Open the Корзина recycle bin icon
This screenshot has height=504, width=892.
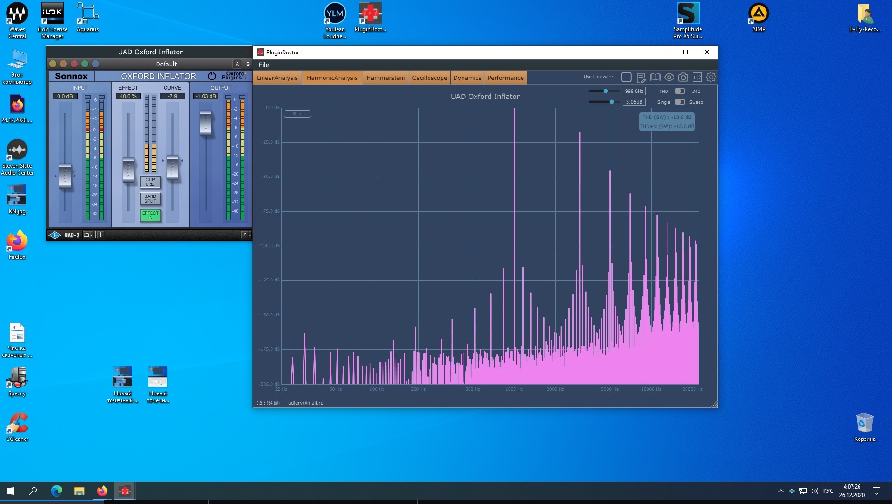[865, 427]
